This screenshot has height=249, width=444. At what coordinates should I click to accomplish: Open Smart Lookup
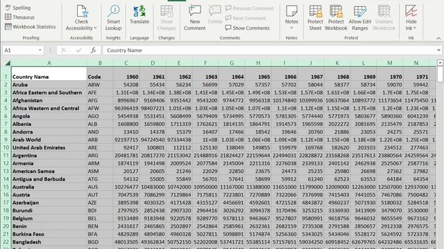113,18
